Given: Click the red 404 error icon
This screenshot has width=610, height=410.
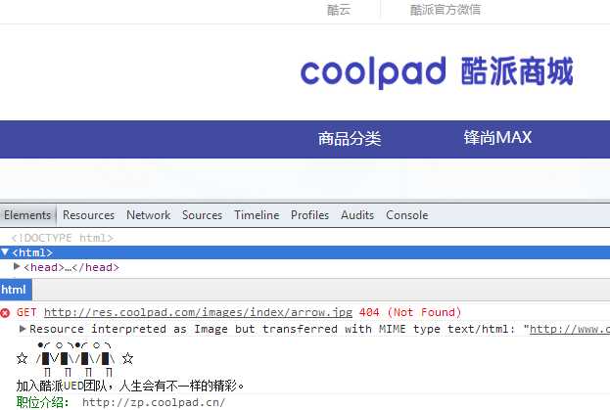Looking at the screenshot, I should coord(5,313).
